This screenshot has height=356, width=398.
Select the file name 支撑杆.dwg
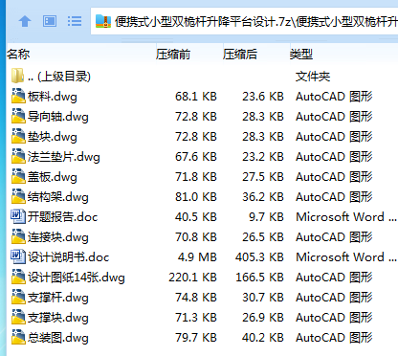click(x=58, y=298)
